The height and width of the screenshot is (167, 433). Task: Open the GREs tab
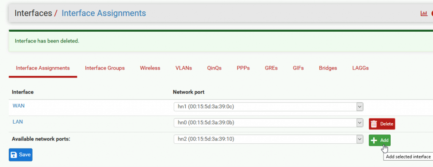[x=271, y=68]
